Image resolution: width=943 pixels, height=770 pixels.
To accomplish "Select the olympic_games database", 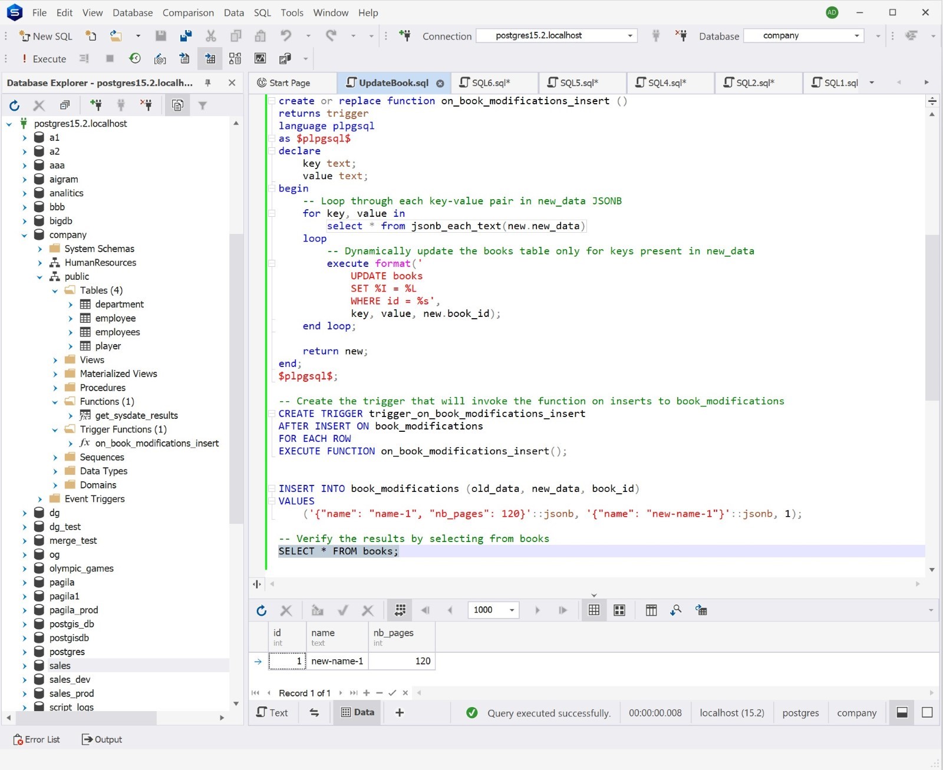I will [x=81, y=569].
